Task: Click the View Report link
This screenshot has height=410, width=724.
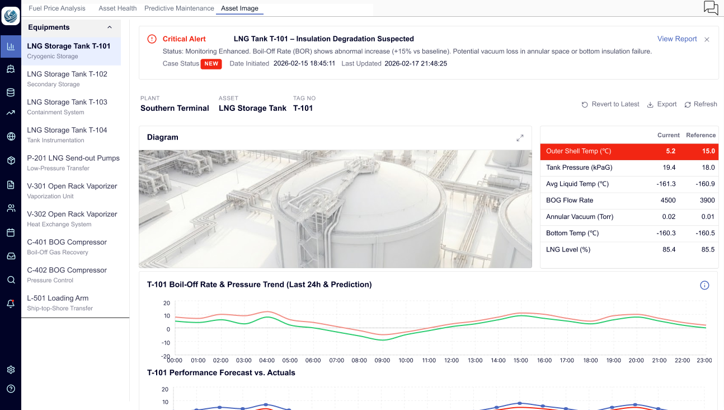Action: pos(677,39)
